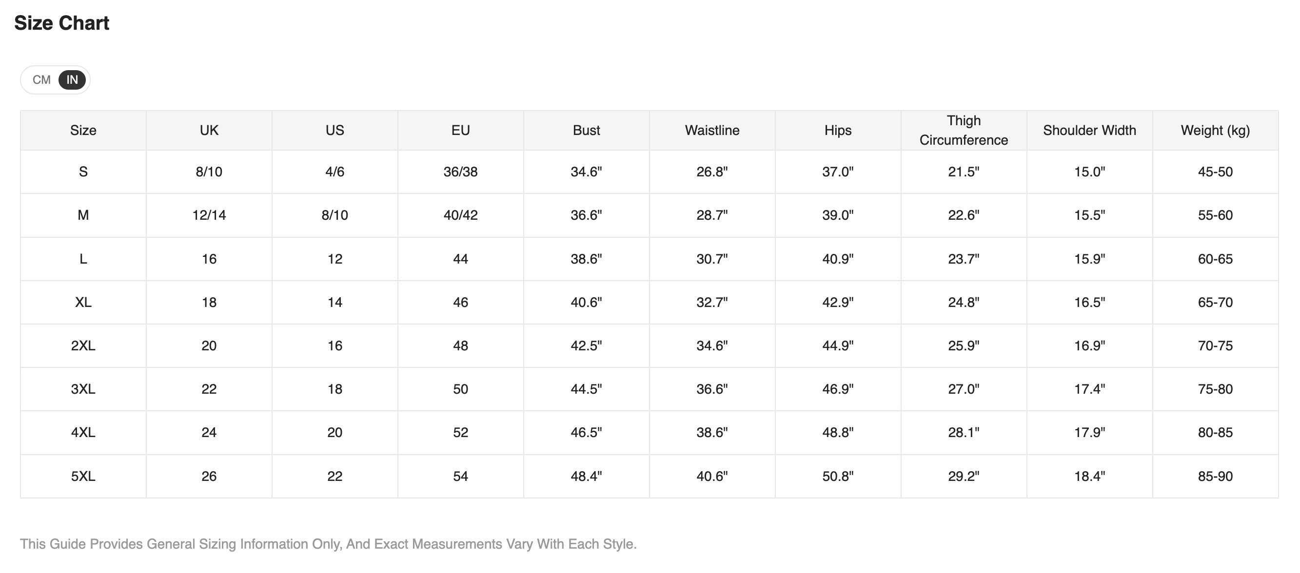Click the Bust column header
The image size is (1300, 573).
pos(587,130)
